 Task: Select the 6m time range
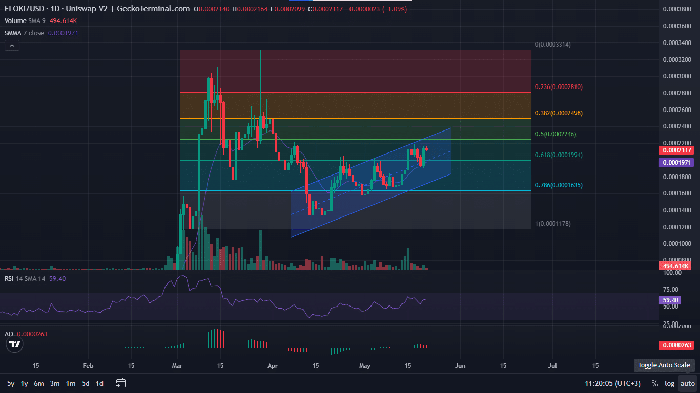[x=39, y=383]
